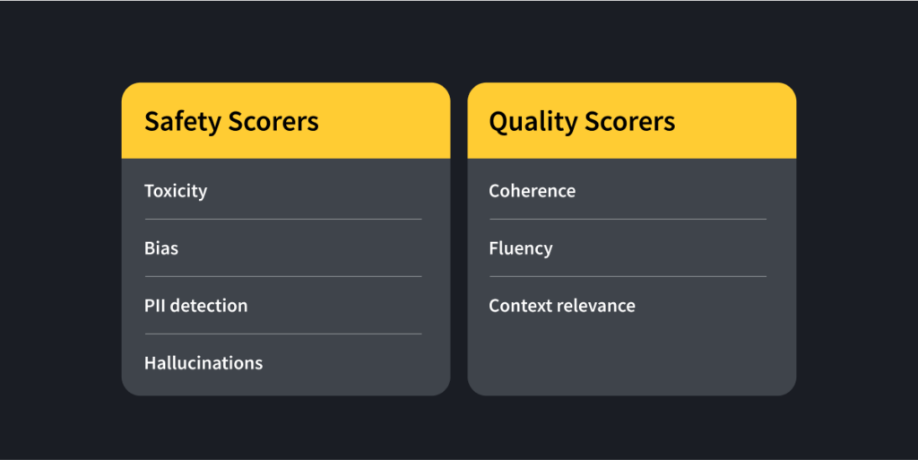Click the divider line below Coherence

628,219
